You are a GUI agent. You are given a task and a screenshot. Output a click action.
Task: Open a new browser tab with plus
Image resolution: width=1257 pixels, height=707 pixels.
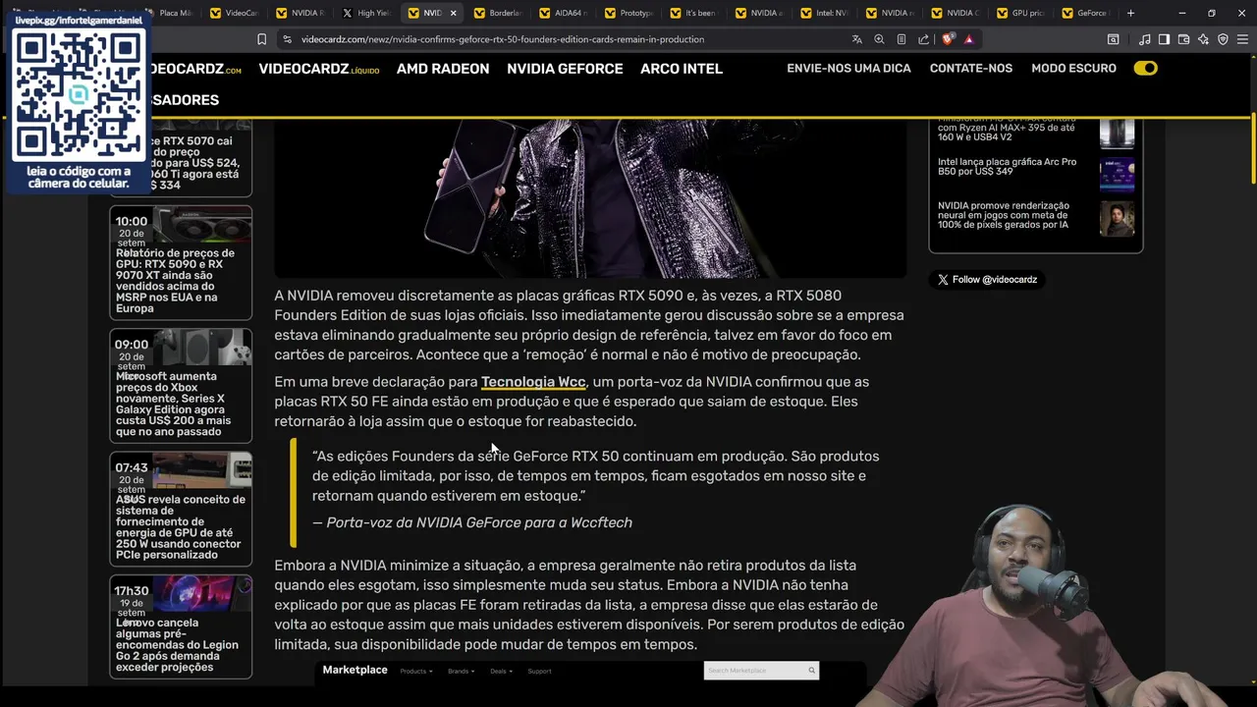point(1130,13)
